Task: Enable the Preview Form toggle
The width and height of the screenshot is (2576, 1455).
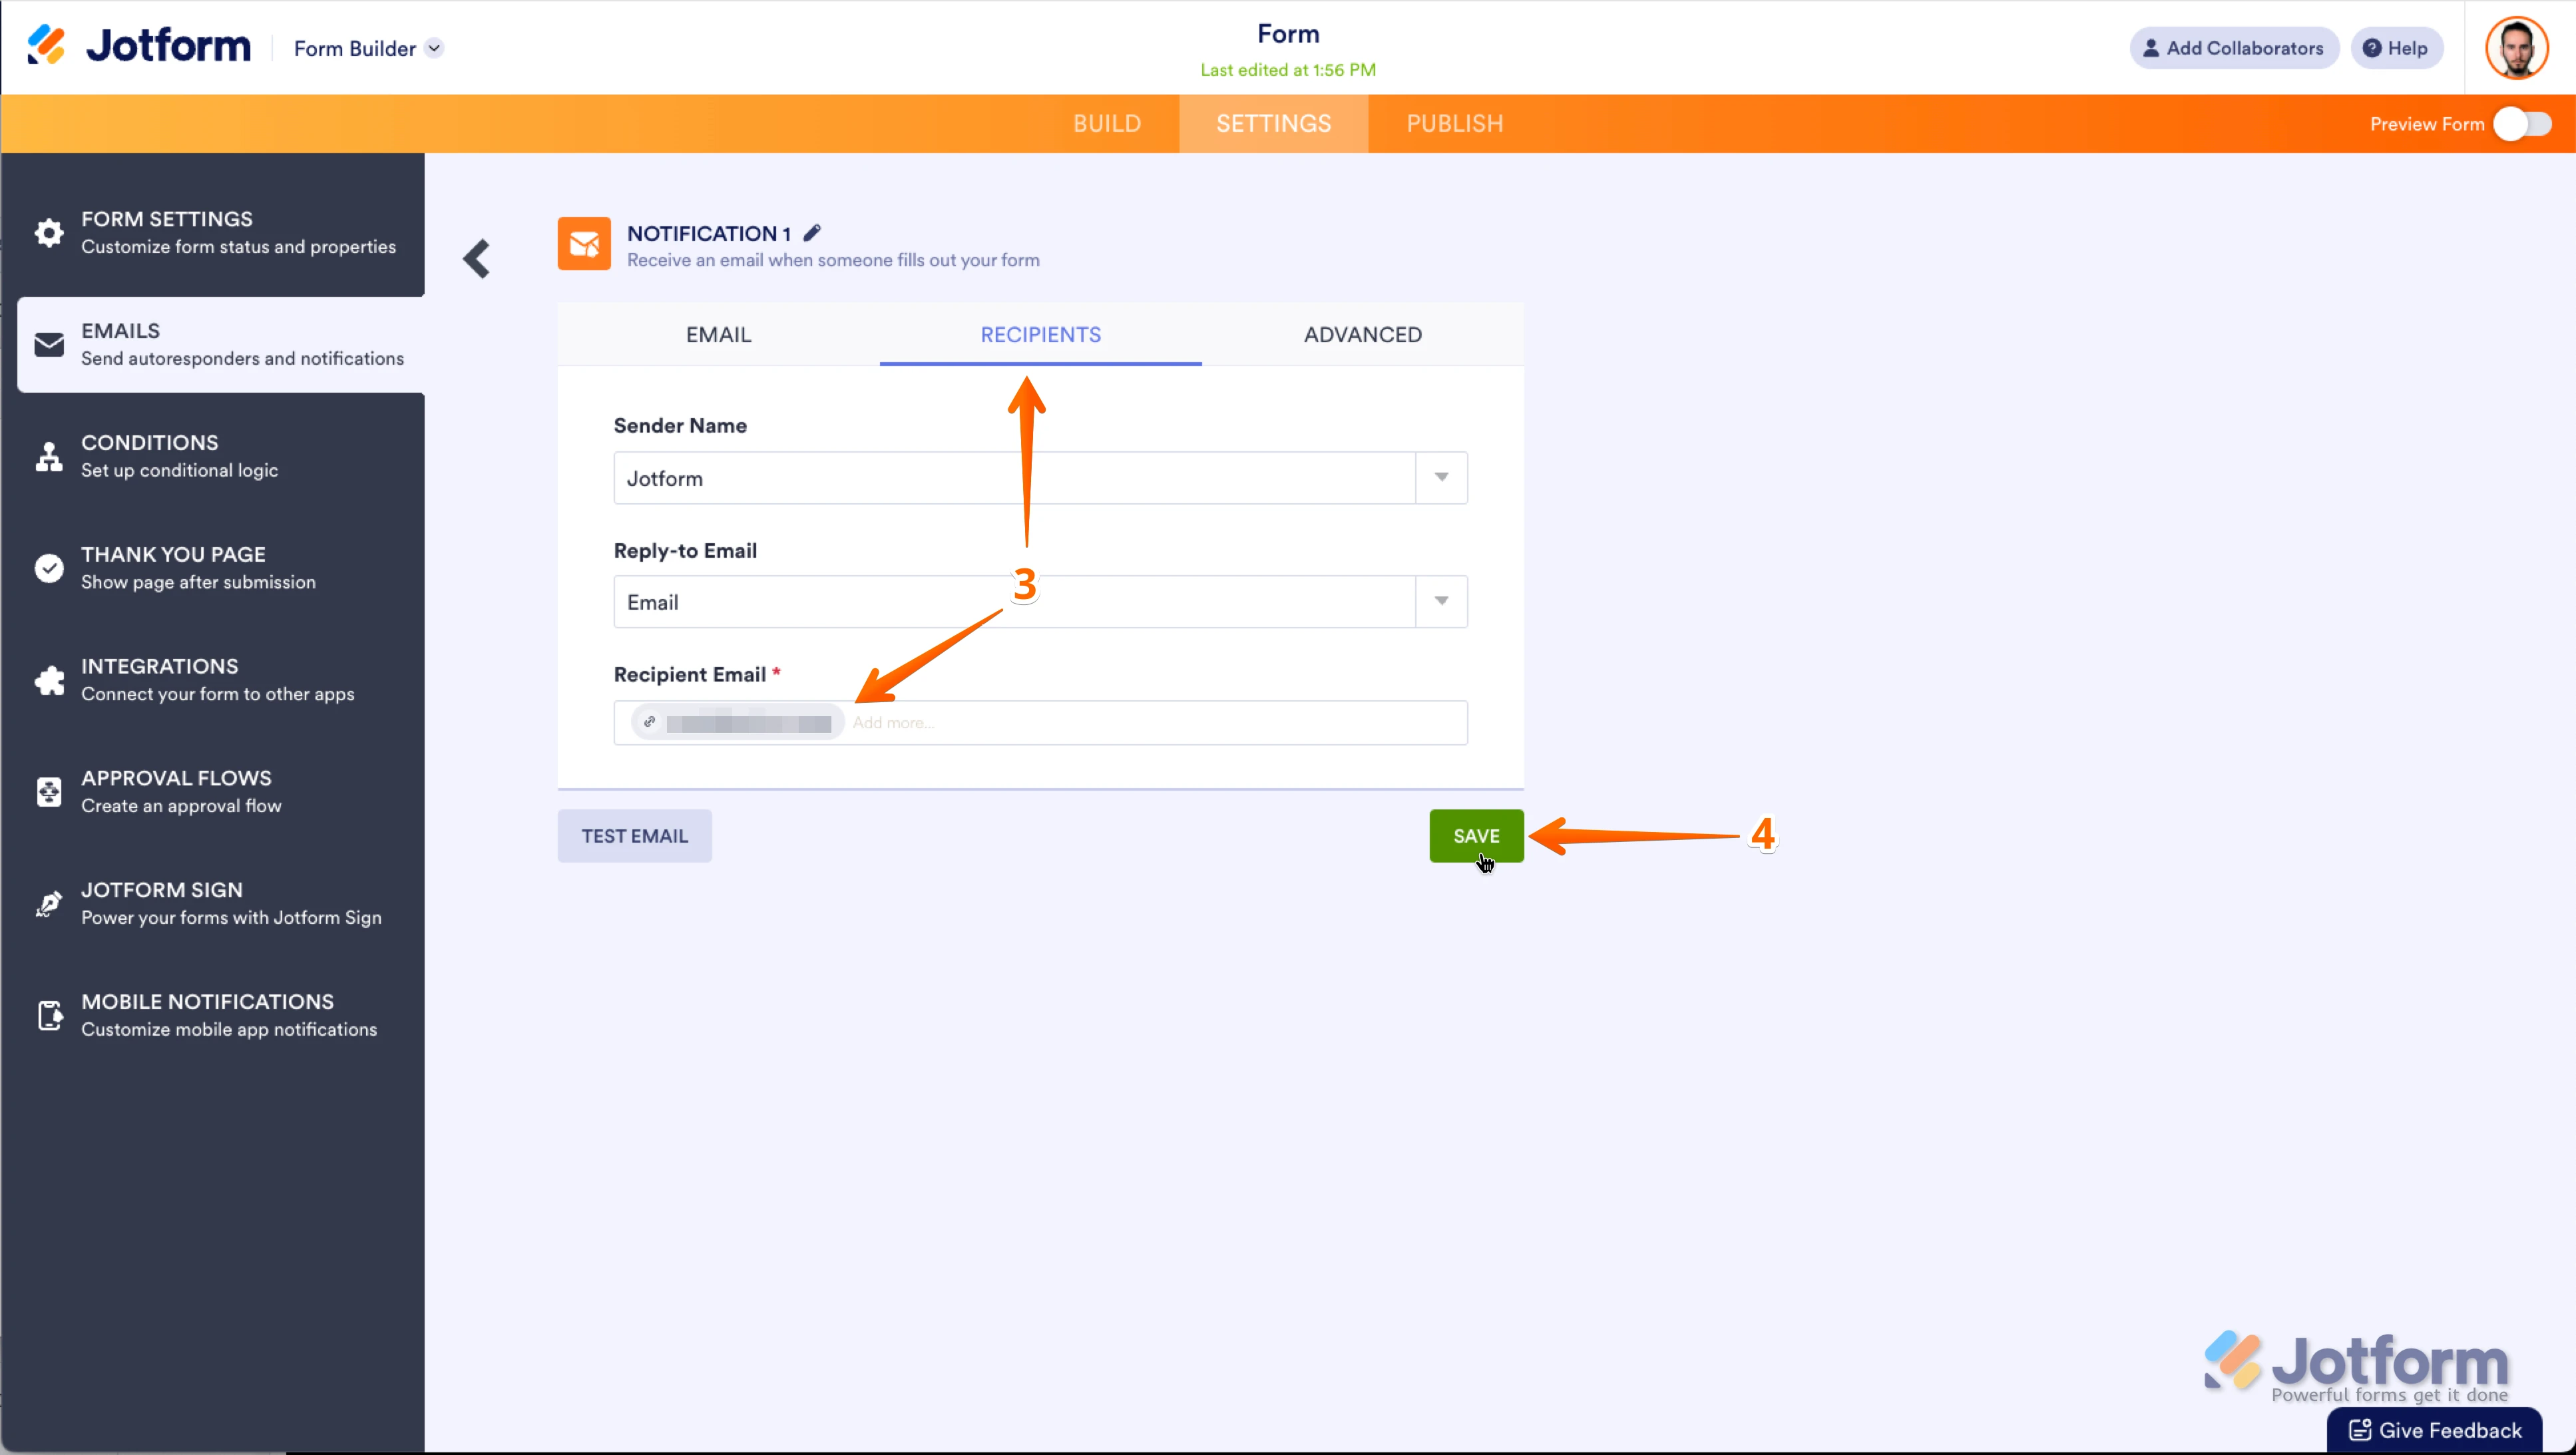Action: pyautogui.click(x=2521, y=123)
